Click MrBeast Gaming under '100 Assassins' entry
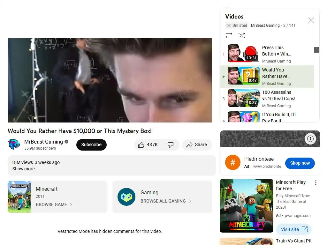Viewport: 327px width, 245px height. 276,106
